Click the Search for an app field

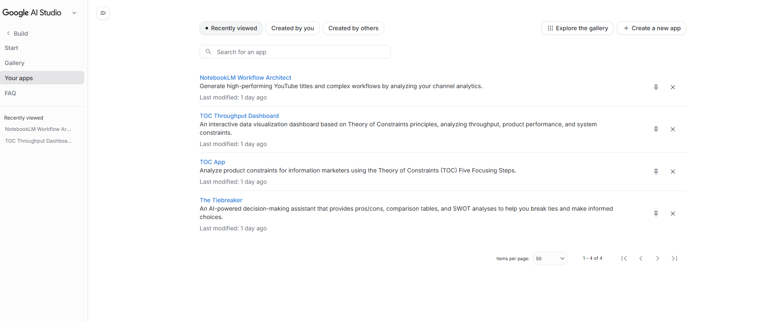(295, 52)
